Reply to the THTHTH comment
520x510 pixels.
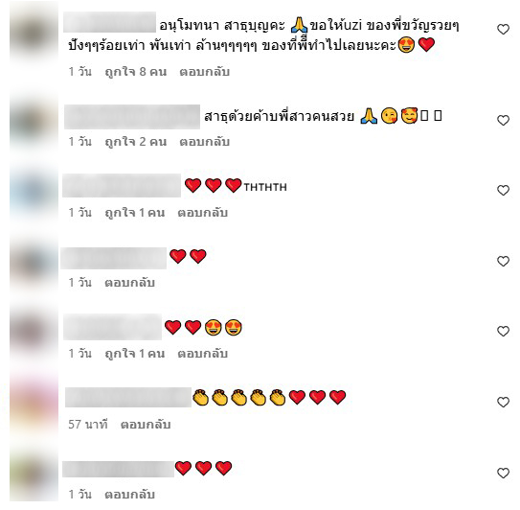click(202, 213)
